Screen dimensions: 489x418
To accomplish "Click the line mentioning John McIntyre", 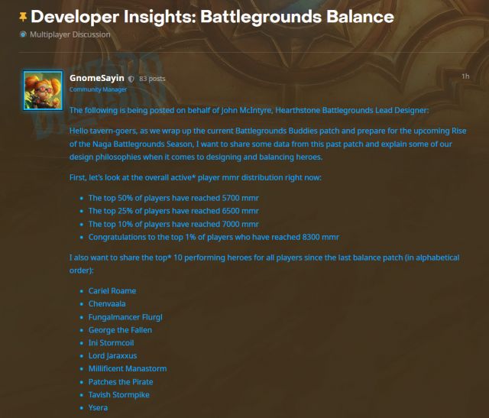I will (x=249, y=111).
